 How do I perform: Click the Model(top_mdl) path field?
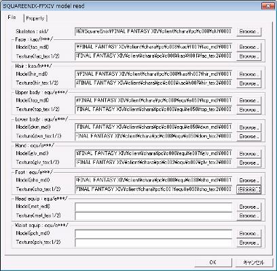pyautogui.click(x=153, y=100)
